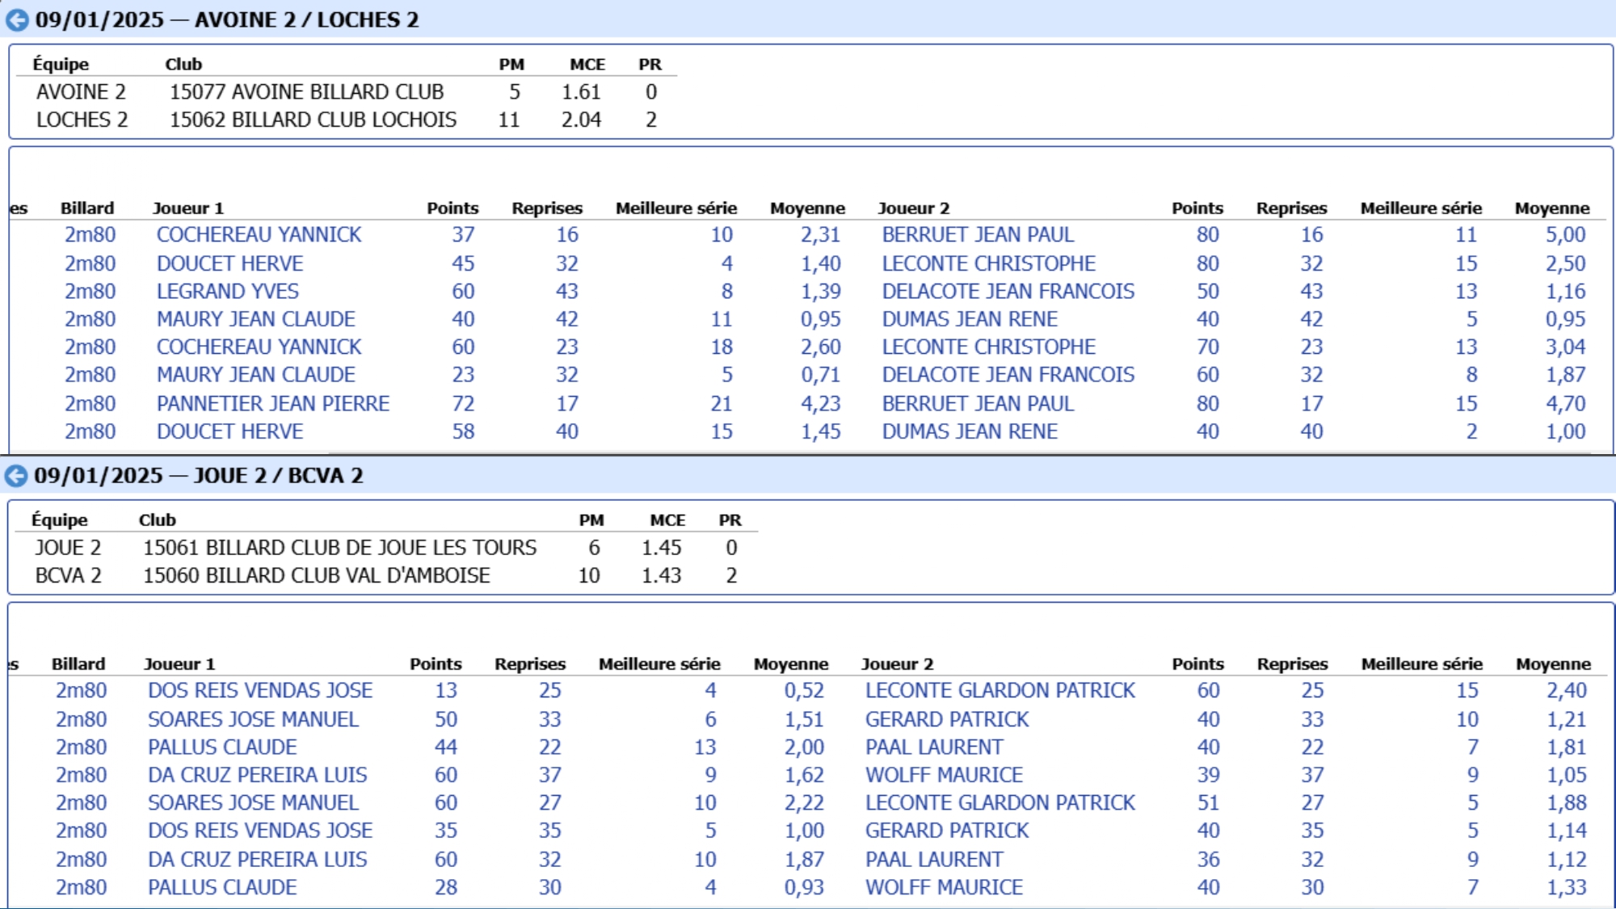Click MAURY JEAN CLAUDE in row with 42 reprises
The image size is (1616, 909).
tap(255, 319)
